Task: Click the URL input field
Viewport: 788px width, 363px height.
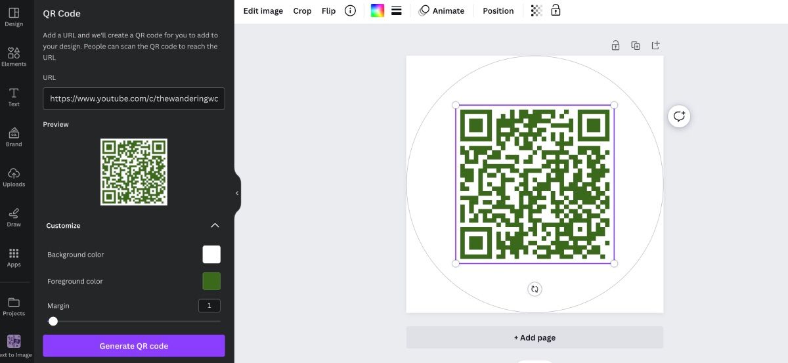Action: click(134, 98)
